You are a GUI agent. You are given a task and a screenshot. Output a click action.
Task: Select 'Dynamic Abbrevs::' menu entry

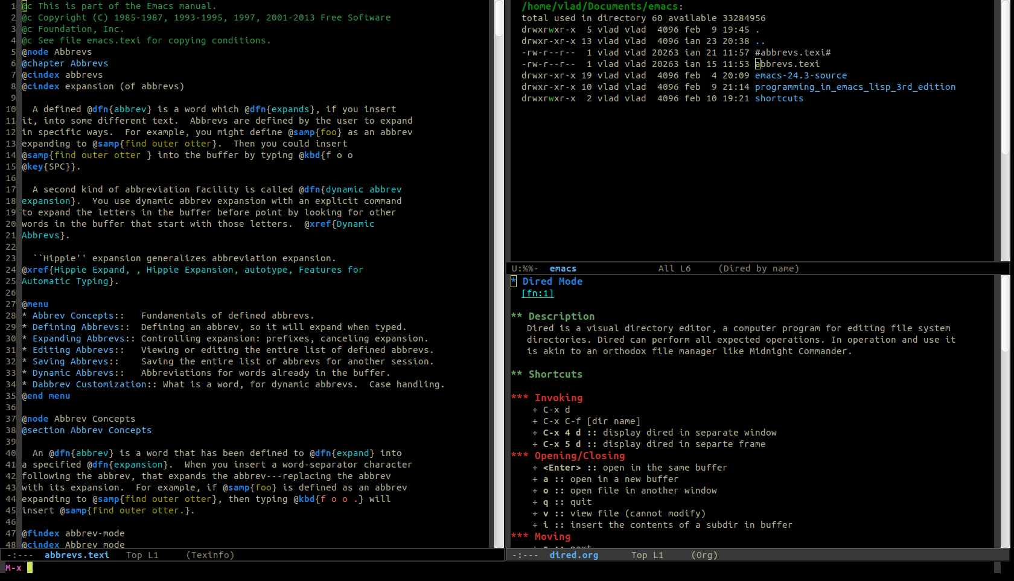pos(78,373)
